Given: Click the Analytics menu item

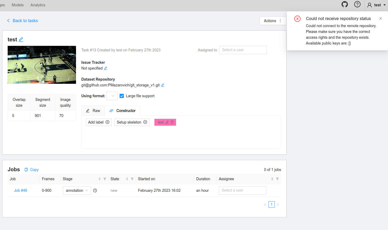Looking at the screenshot, I should 38,5.
